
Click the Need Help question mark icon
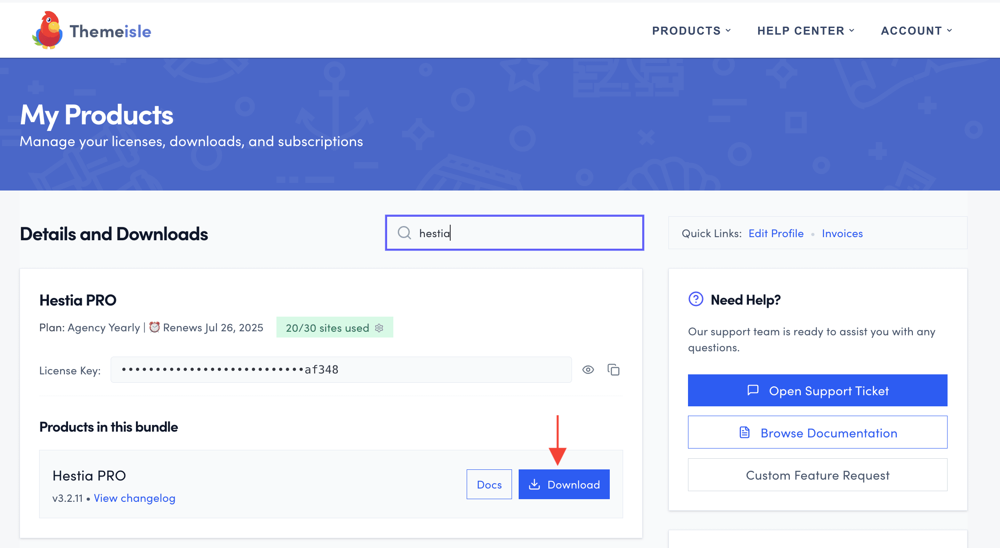click(x=696, y=299)
